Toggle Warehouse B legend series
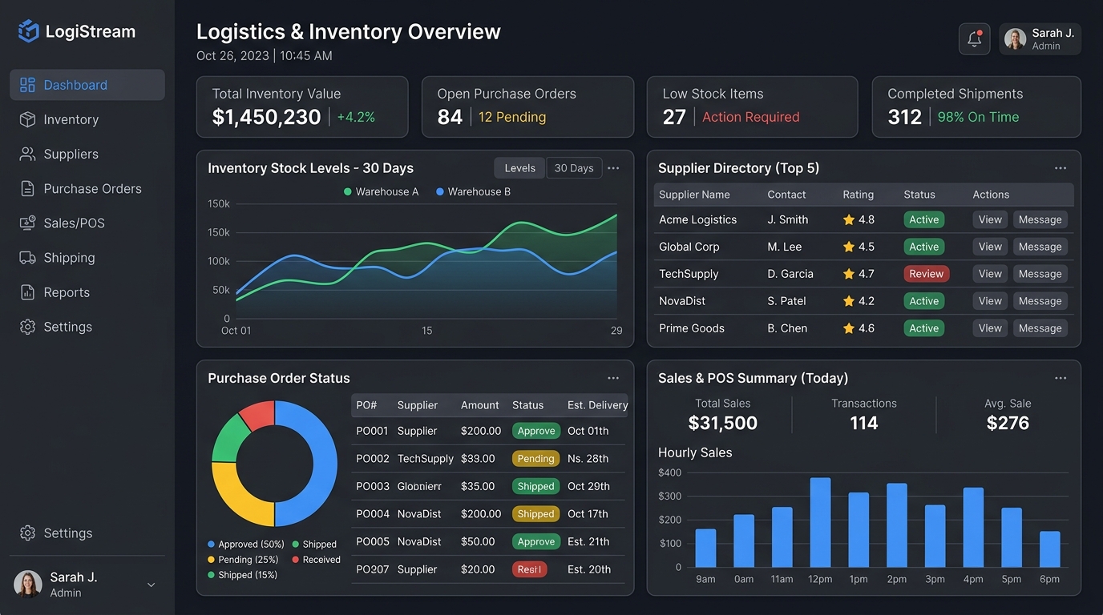 (x=473, y=191)
